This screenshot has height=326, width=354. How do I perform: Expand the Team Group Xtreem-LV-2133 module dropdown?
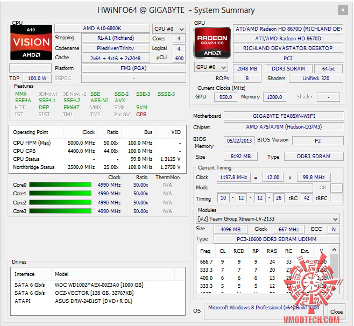[267, 219]
